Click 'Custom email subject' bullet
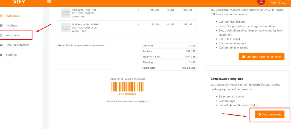Screen dimensions: 291x129 click(x=232, y=43)
